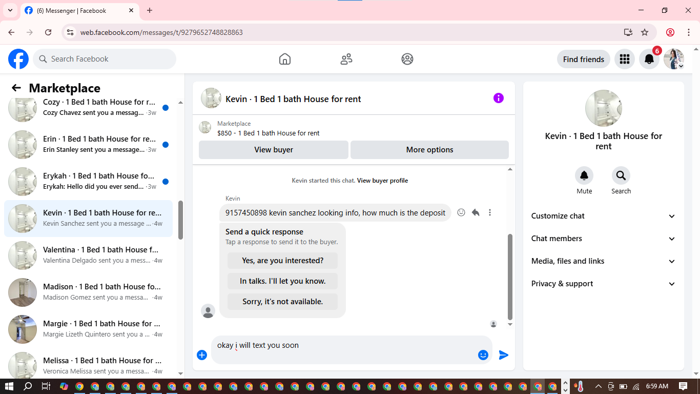The image size is (700, 394).
Task: View site information icon beside URL
Action: tap(71, 32)
